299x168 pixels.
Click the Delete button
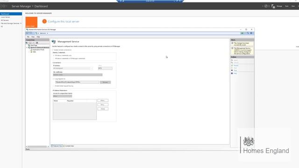pyautogui.click(x=103, y=109)
